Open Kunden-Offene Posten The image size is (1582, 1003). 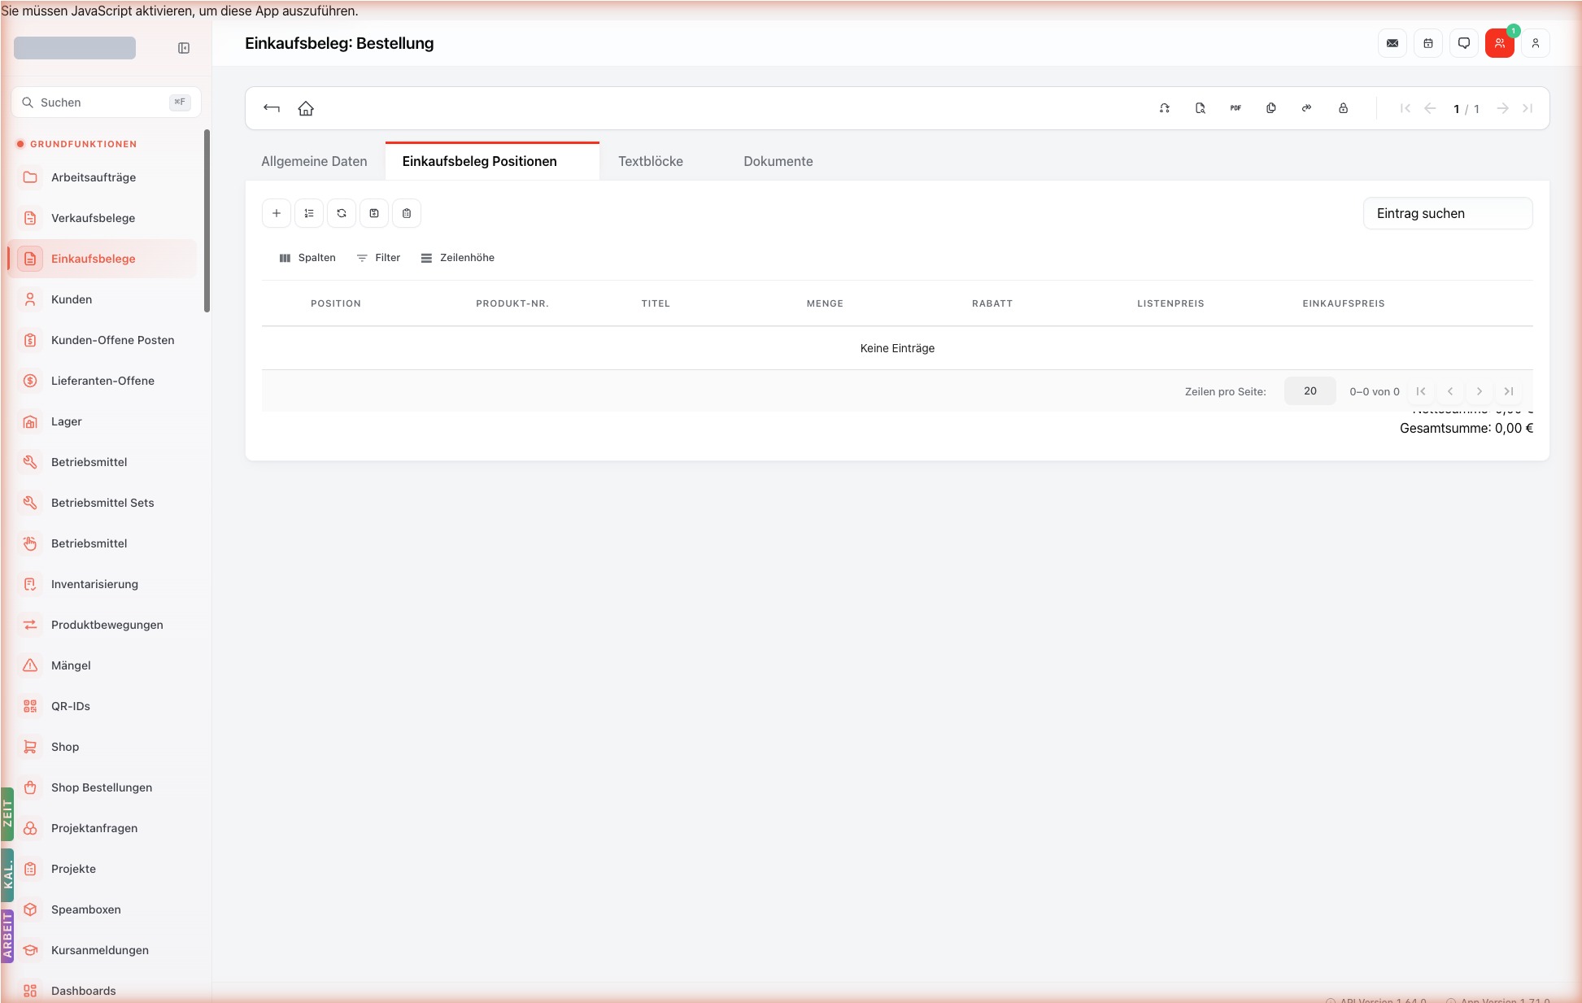(x=102, y=340)
